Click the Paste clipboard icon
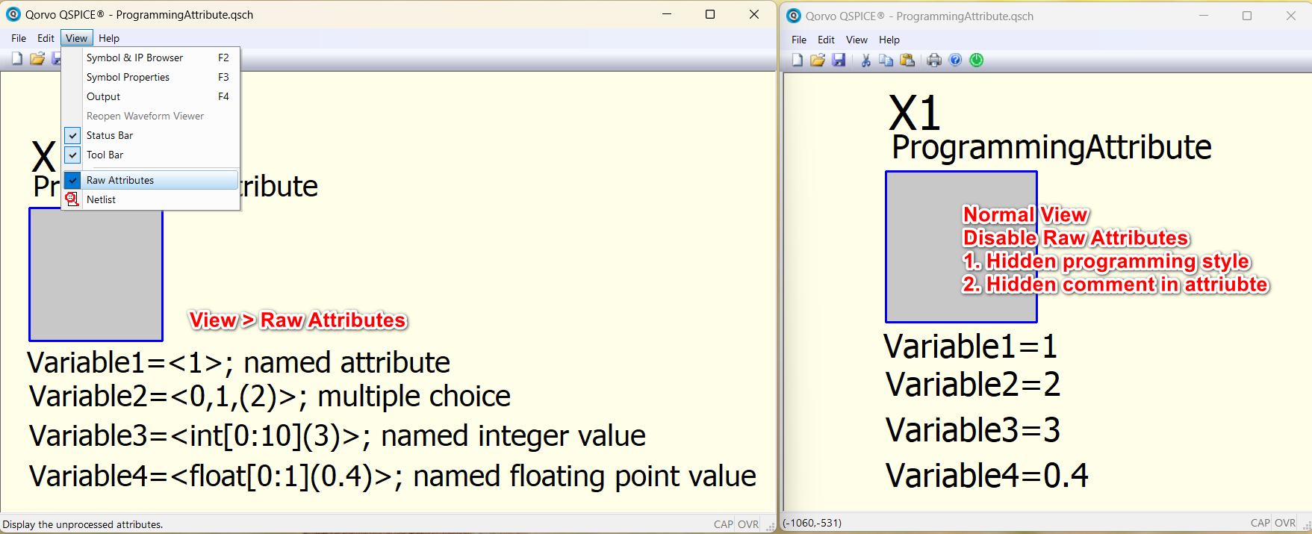 [907, 60]
